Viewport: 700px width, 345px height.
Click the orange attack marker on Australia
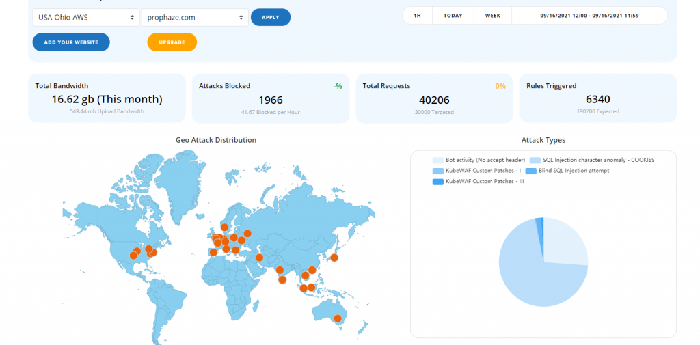337,318
